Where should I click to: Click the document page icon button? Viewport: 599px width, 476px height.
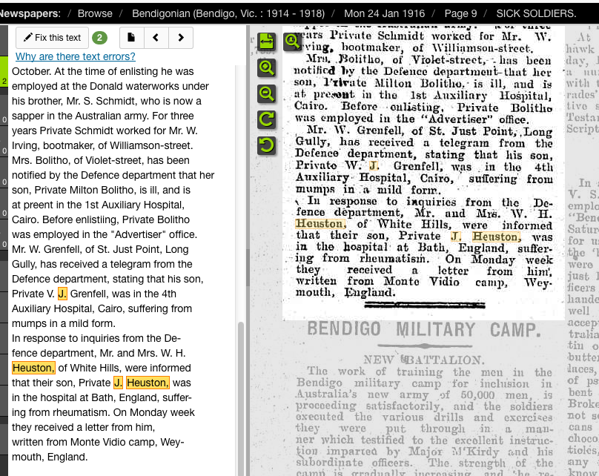click(x=131, y=37)
